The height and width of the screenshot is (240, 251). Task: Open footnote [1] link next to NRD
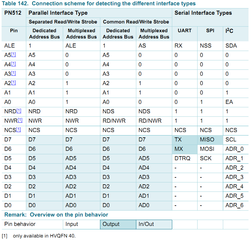(19, 111)
